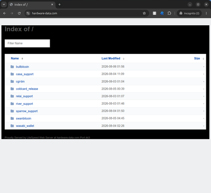Click the folder icon beside coldcard_release
This screenshot has height=193, width=211.
(12, 89)
